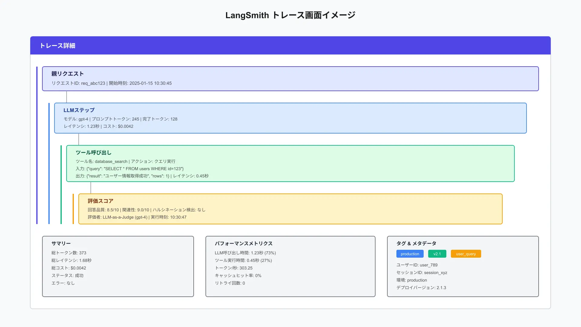581x327 pixels.
Task: Click 総トークン数: 373
Action: (x=69, y=253)
